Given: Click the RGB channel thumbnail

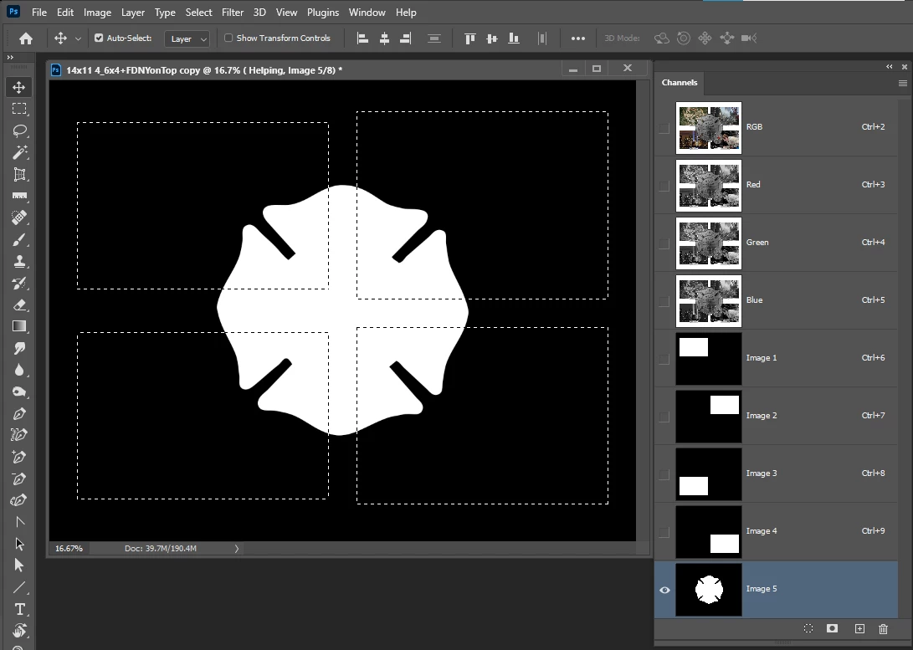Looking at the screenshot, I should pyautogui.click(x=709, y=128).
